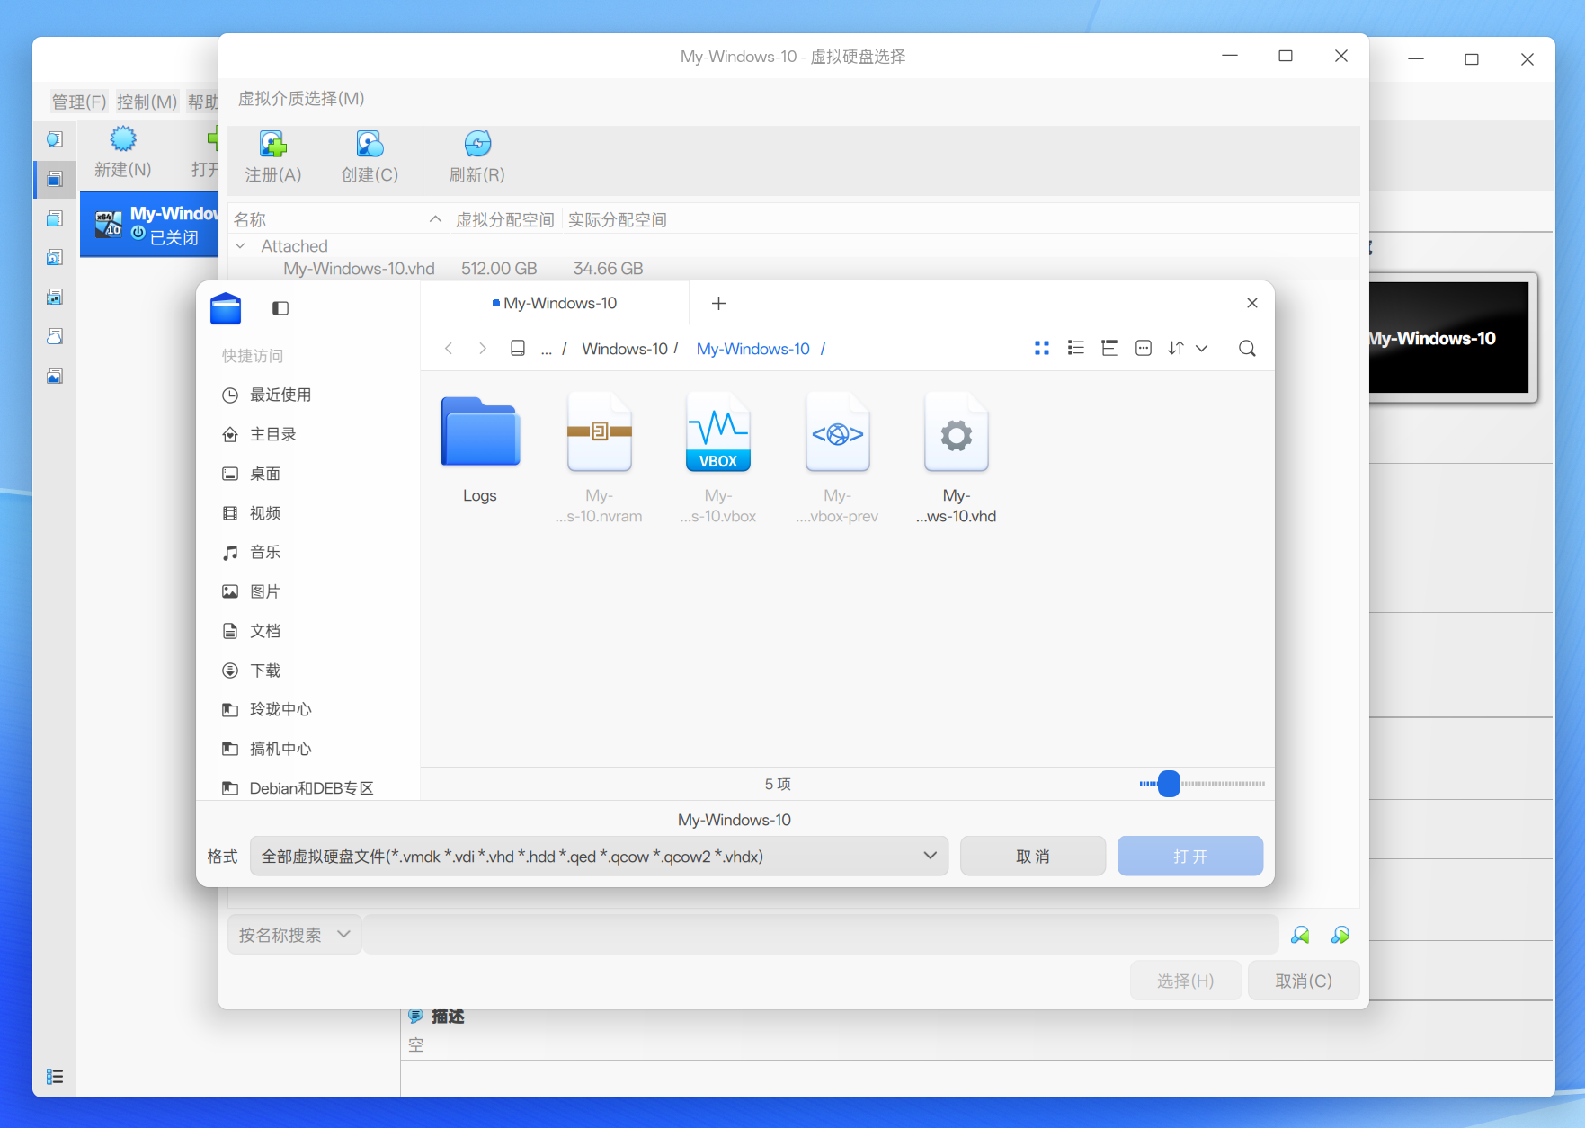Image resolution: width=1585 pixels, height=1128 pixels.
Task: Adjust the icon size zoom slider
Action: pos(1169,784)
